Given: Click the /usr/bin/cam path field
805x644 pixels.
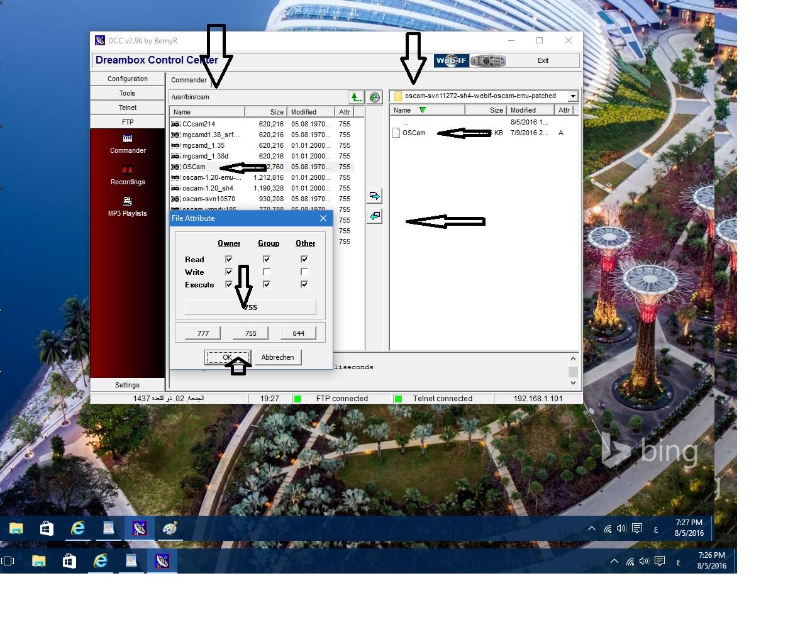Looking at the screenshot, I should (258, 97).
